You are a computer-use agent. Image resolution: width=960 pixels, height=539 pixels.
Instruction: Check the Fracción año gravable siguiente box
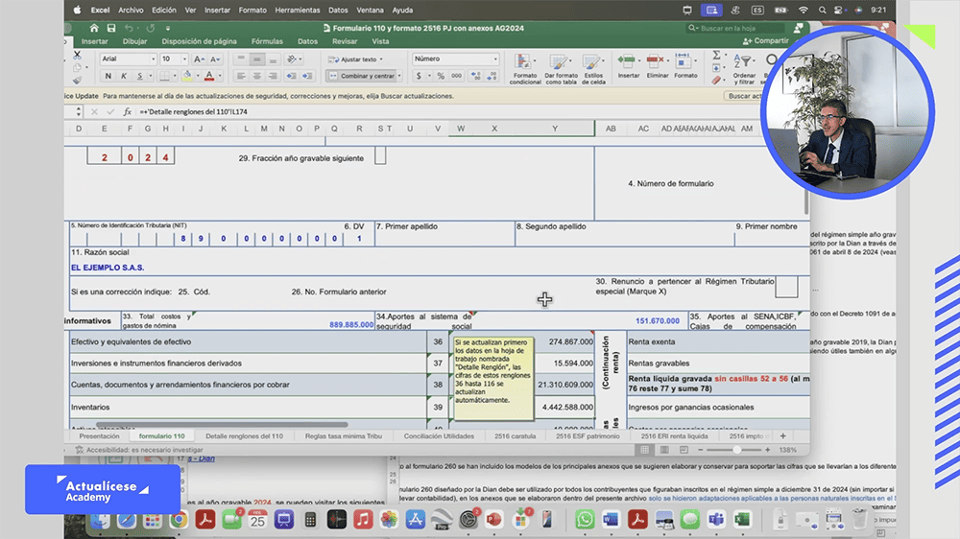tap(380, 156)
